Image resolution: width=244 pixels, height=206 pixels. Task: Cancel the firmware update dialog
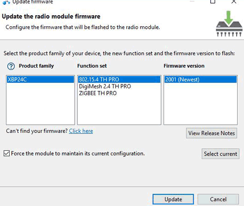coord(218,199)
